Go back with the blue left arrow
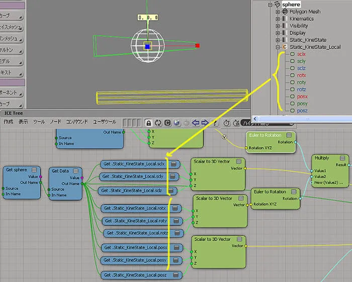 (x=196, y=123)
